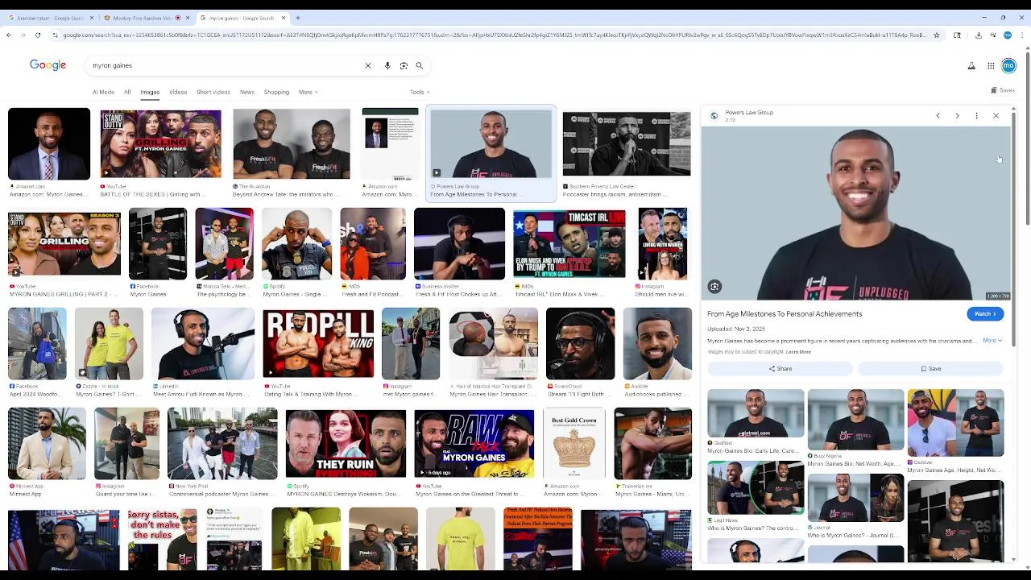Open Timcast IRL IMDb thumbnail
This screenshot has height=580, width=1031.
pyautogui.click(x=569, y=244)
